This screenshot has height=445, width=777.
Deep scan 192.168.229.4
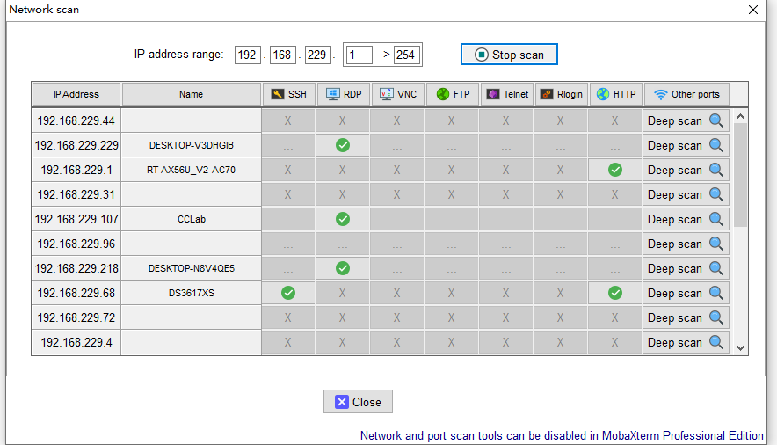click(x=686, y=342)
